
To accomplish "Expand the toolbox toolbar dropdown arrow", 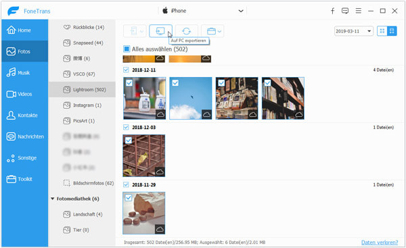I will pyautogui.click(x=219, y=31).
